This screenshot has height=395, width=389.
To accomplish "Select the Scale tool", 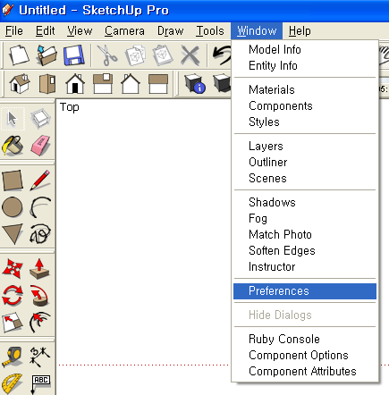I will [13, 322].
